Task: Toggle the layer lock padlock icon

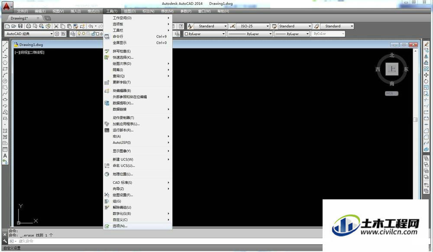Action: pyautogui.click(x=93, y=34)
